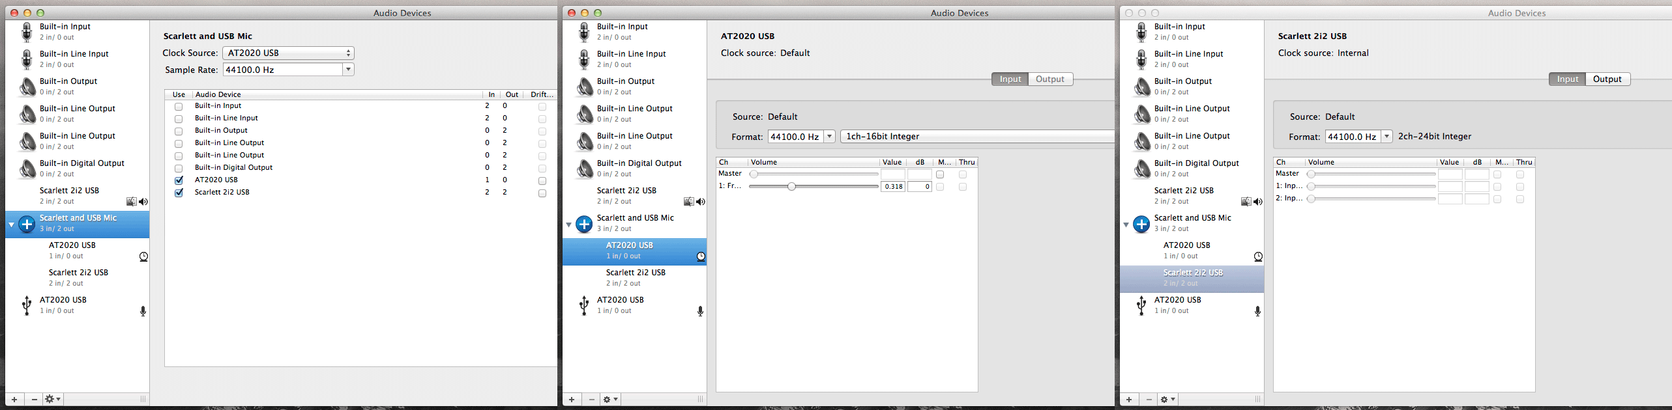Open gear action menu in AT2020 USB details window
Screen dimensions: 1672x410
pyautogui.click(x=610, y=399)
